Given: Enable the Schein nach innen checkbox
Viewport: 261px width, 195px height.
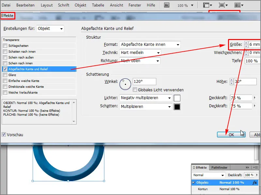Looking at the screenshot, I should (x=5, y=63).
